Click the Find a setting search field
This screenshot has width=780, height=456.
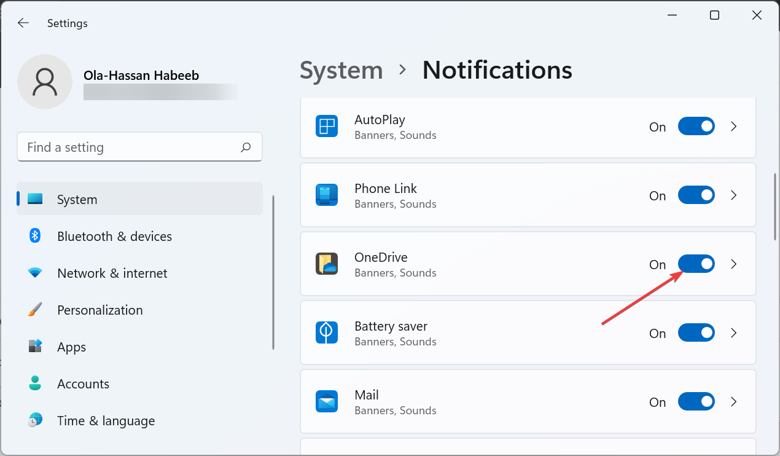coord(139,147)
